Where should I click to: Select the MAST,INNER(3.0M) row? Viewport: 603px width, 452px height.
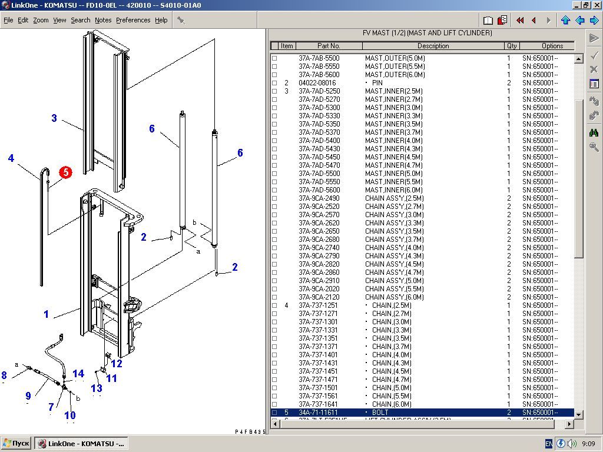[422, 108]
